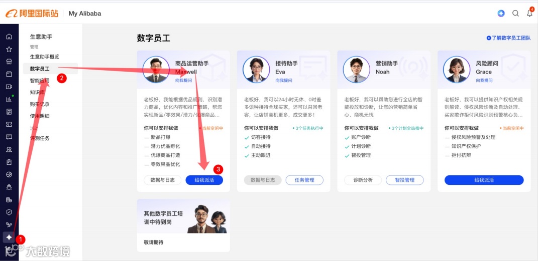Click the Alibaba 阿里国际站 logo
538x261 pixels.
(32, 14)
